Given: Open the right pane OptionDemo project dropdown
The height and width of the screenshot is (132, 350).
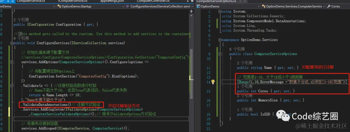Looking at the screenshot, I should point(228,6).
